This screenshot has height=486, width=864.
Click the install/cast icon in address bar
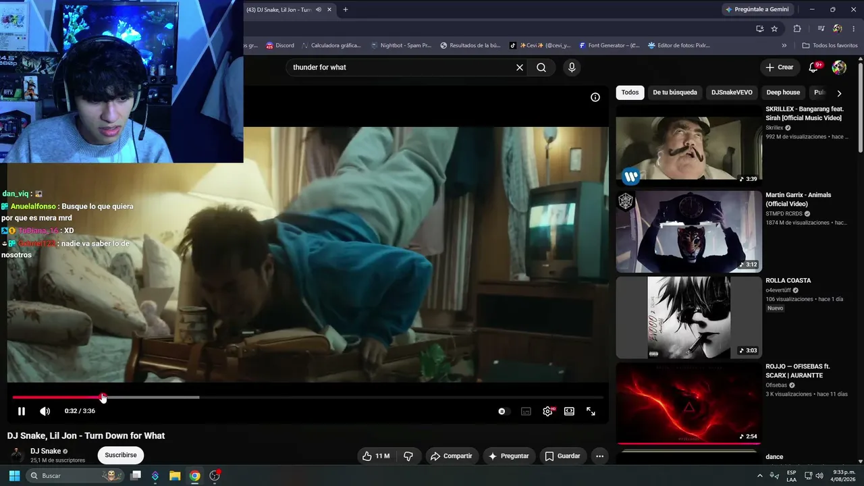tap(760, 28)
